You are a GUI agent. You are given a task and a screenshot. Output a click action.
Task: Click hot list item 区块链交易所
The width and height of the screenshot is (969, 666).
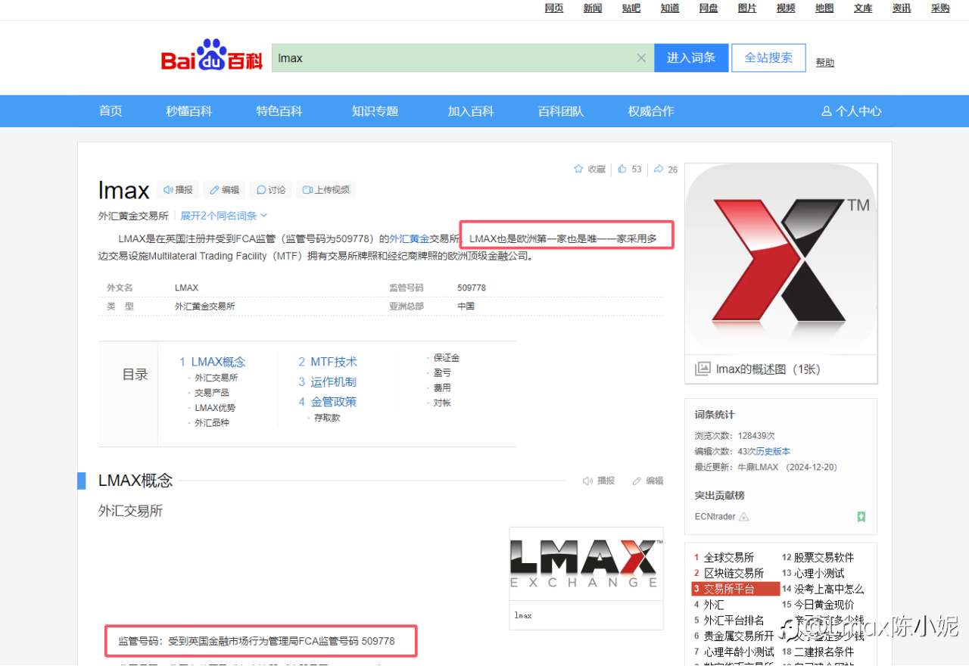[734, 574]
